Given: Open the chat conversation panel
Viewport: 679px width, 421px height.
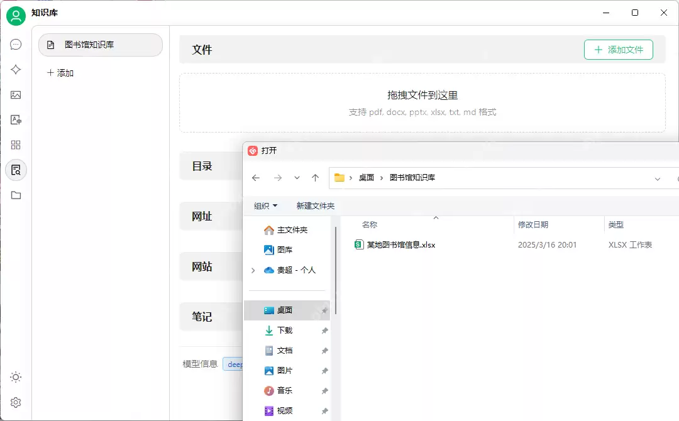Looking at the screenshot, I should pos(16,44).
